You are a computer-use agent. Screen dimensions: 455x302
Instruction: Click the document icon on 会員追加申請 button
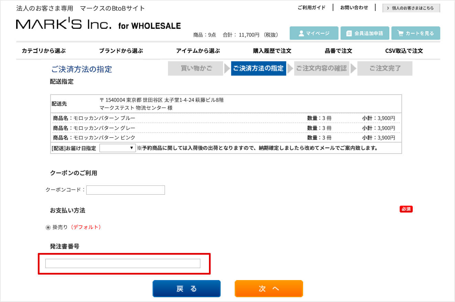(x=349, y=33)
